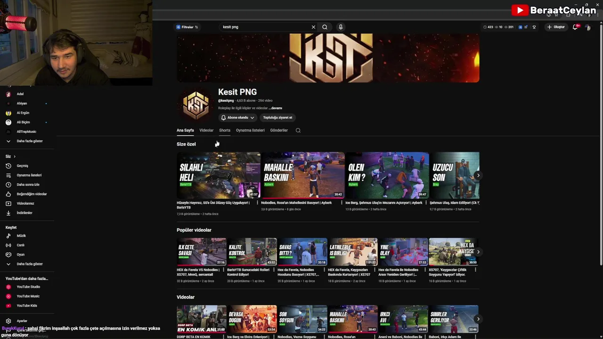Viewport: 603px width, 339px height.
Task: Open History (Geçmiş) in the sidebar
Action: click(x=22, y=166)
